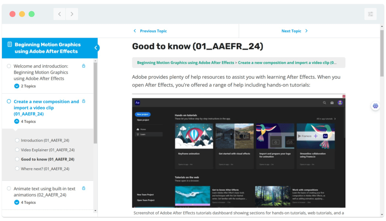Click Get started with visual effects thumbnail
The height and width of the screenshot is (221, 386).
tap(234, 136)
